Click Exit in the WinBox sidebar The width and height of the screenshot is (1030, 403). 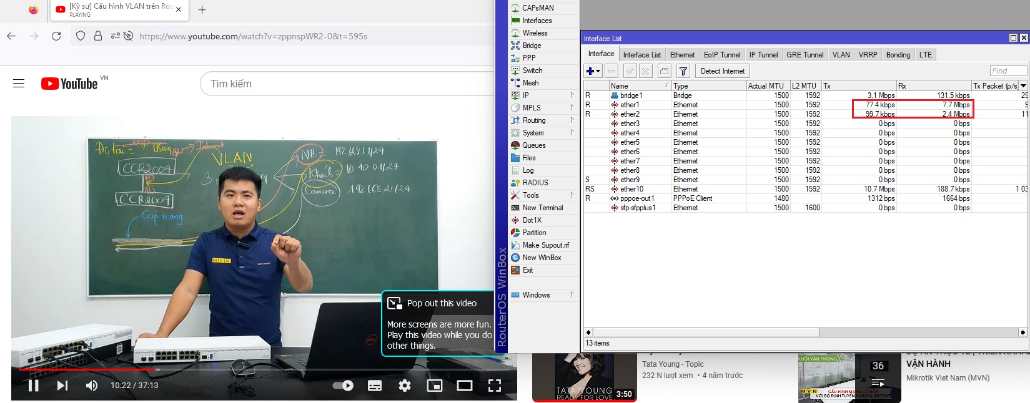(528, 270)
